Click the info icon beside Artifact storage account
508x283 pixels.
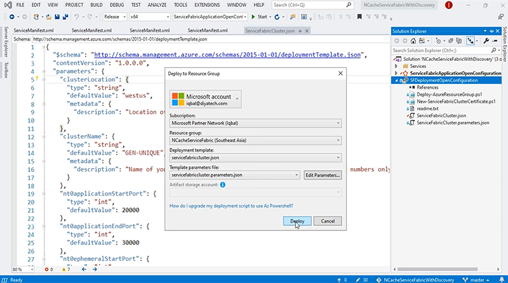[223, 185]
